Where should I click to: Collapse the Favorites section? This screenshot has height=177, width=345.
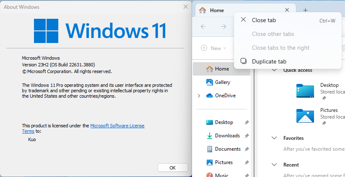274,138
